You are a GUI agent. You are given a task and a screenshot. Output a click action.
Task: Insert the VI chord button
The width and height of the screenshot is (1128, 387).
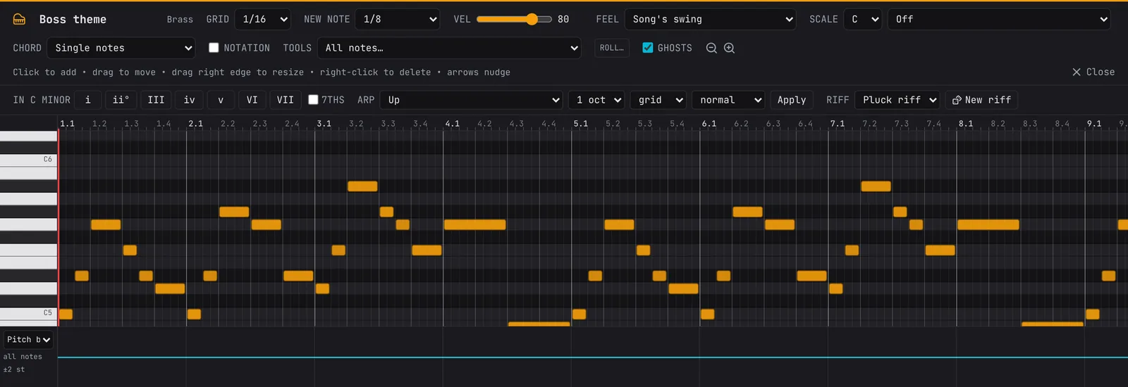click(252, 100)
